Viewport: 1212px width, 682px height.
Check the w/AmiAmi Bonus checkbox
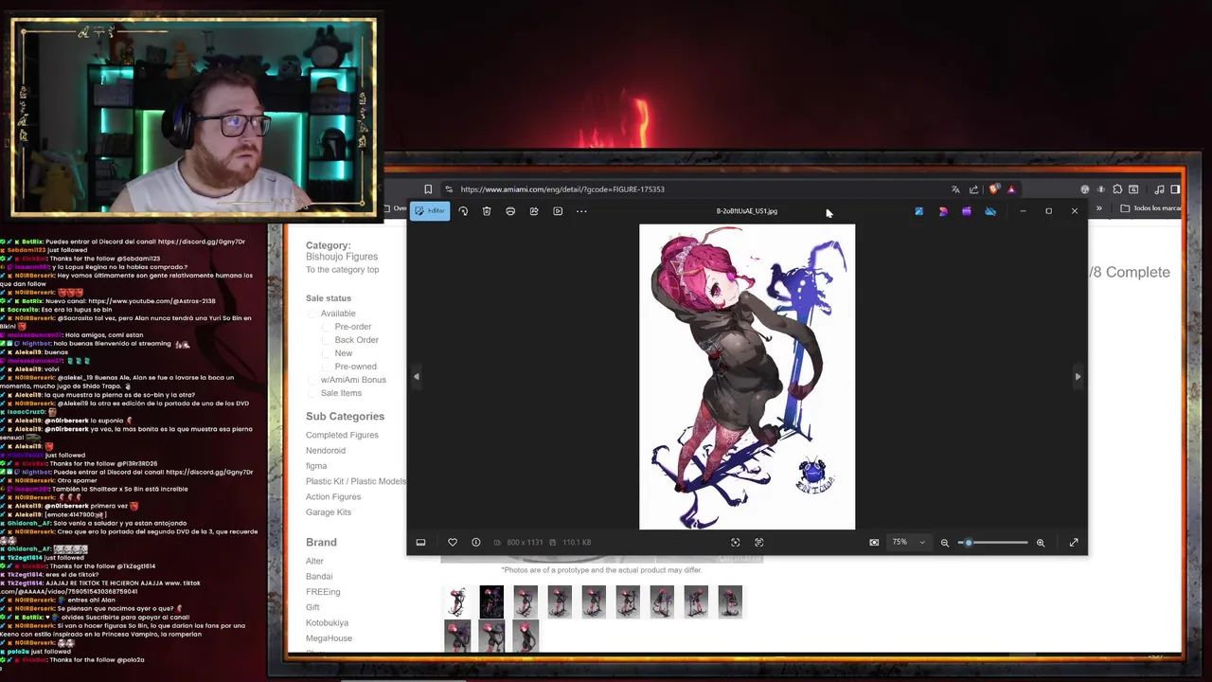pos(312,380)
